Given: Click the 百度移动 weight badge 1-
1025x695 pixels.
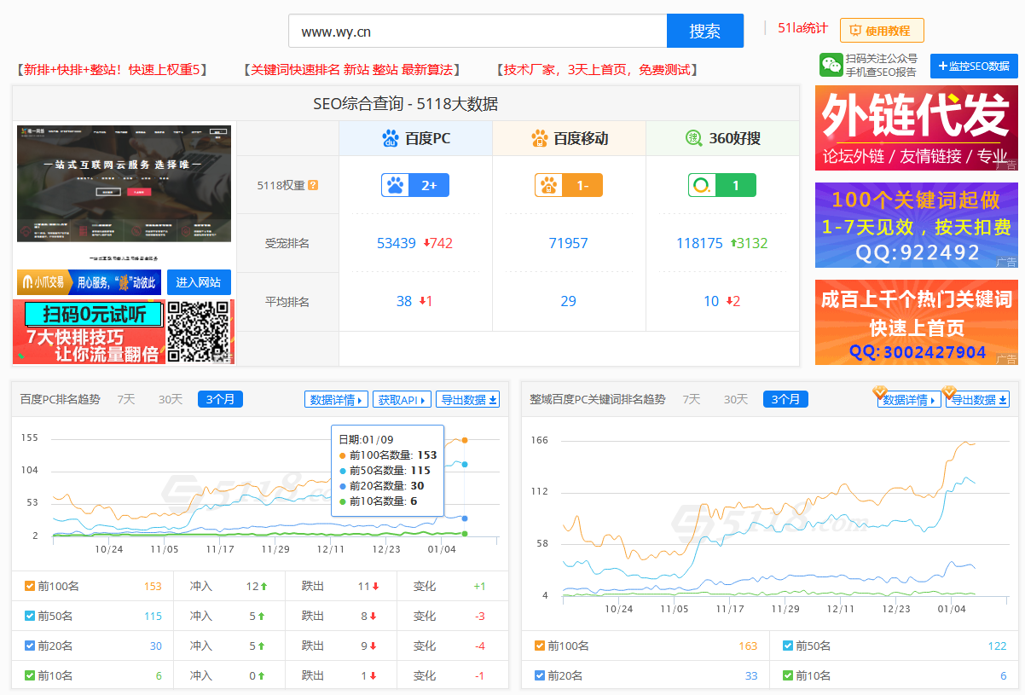Looking at the screenshot, I should tap(569, 185).
